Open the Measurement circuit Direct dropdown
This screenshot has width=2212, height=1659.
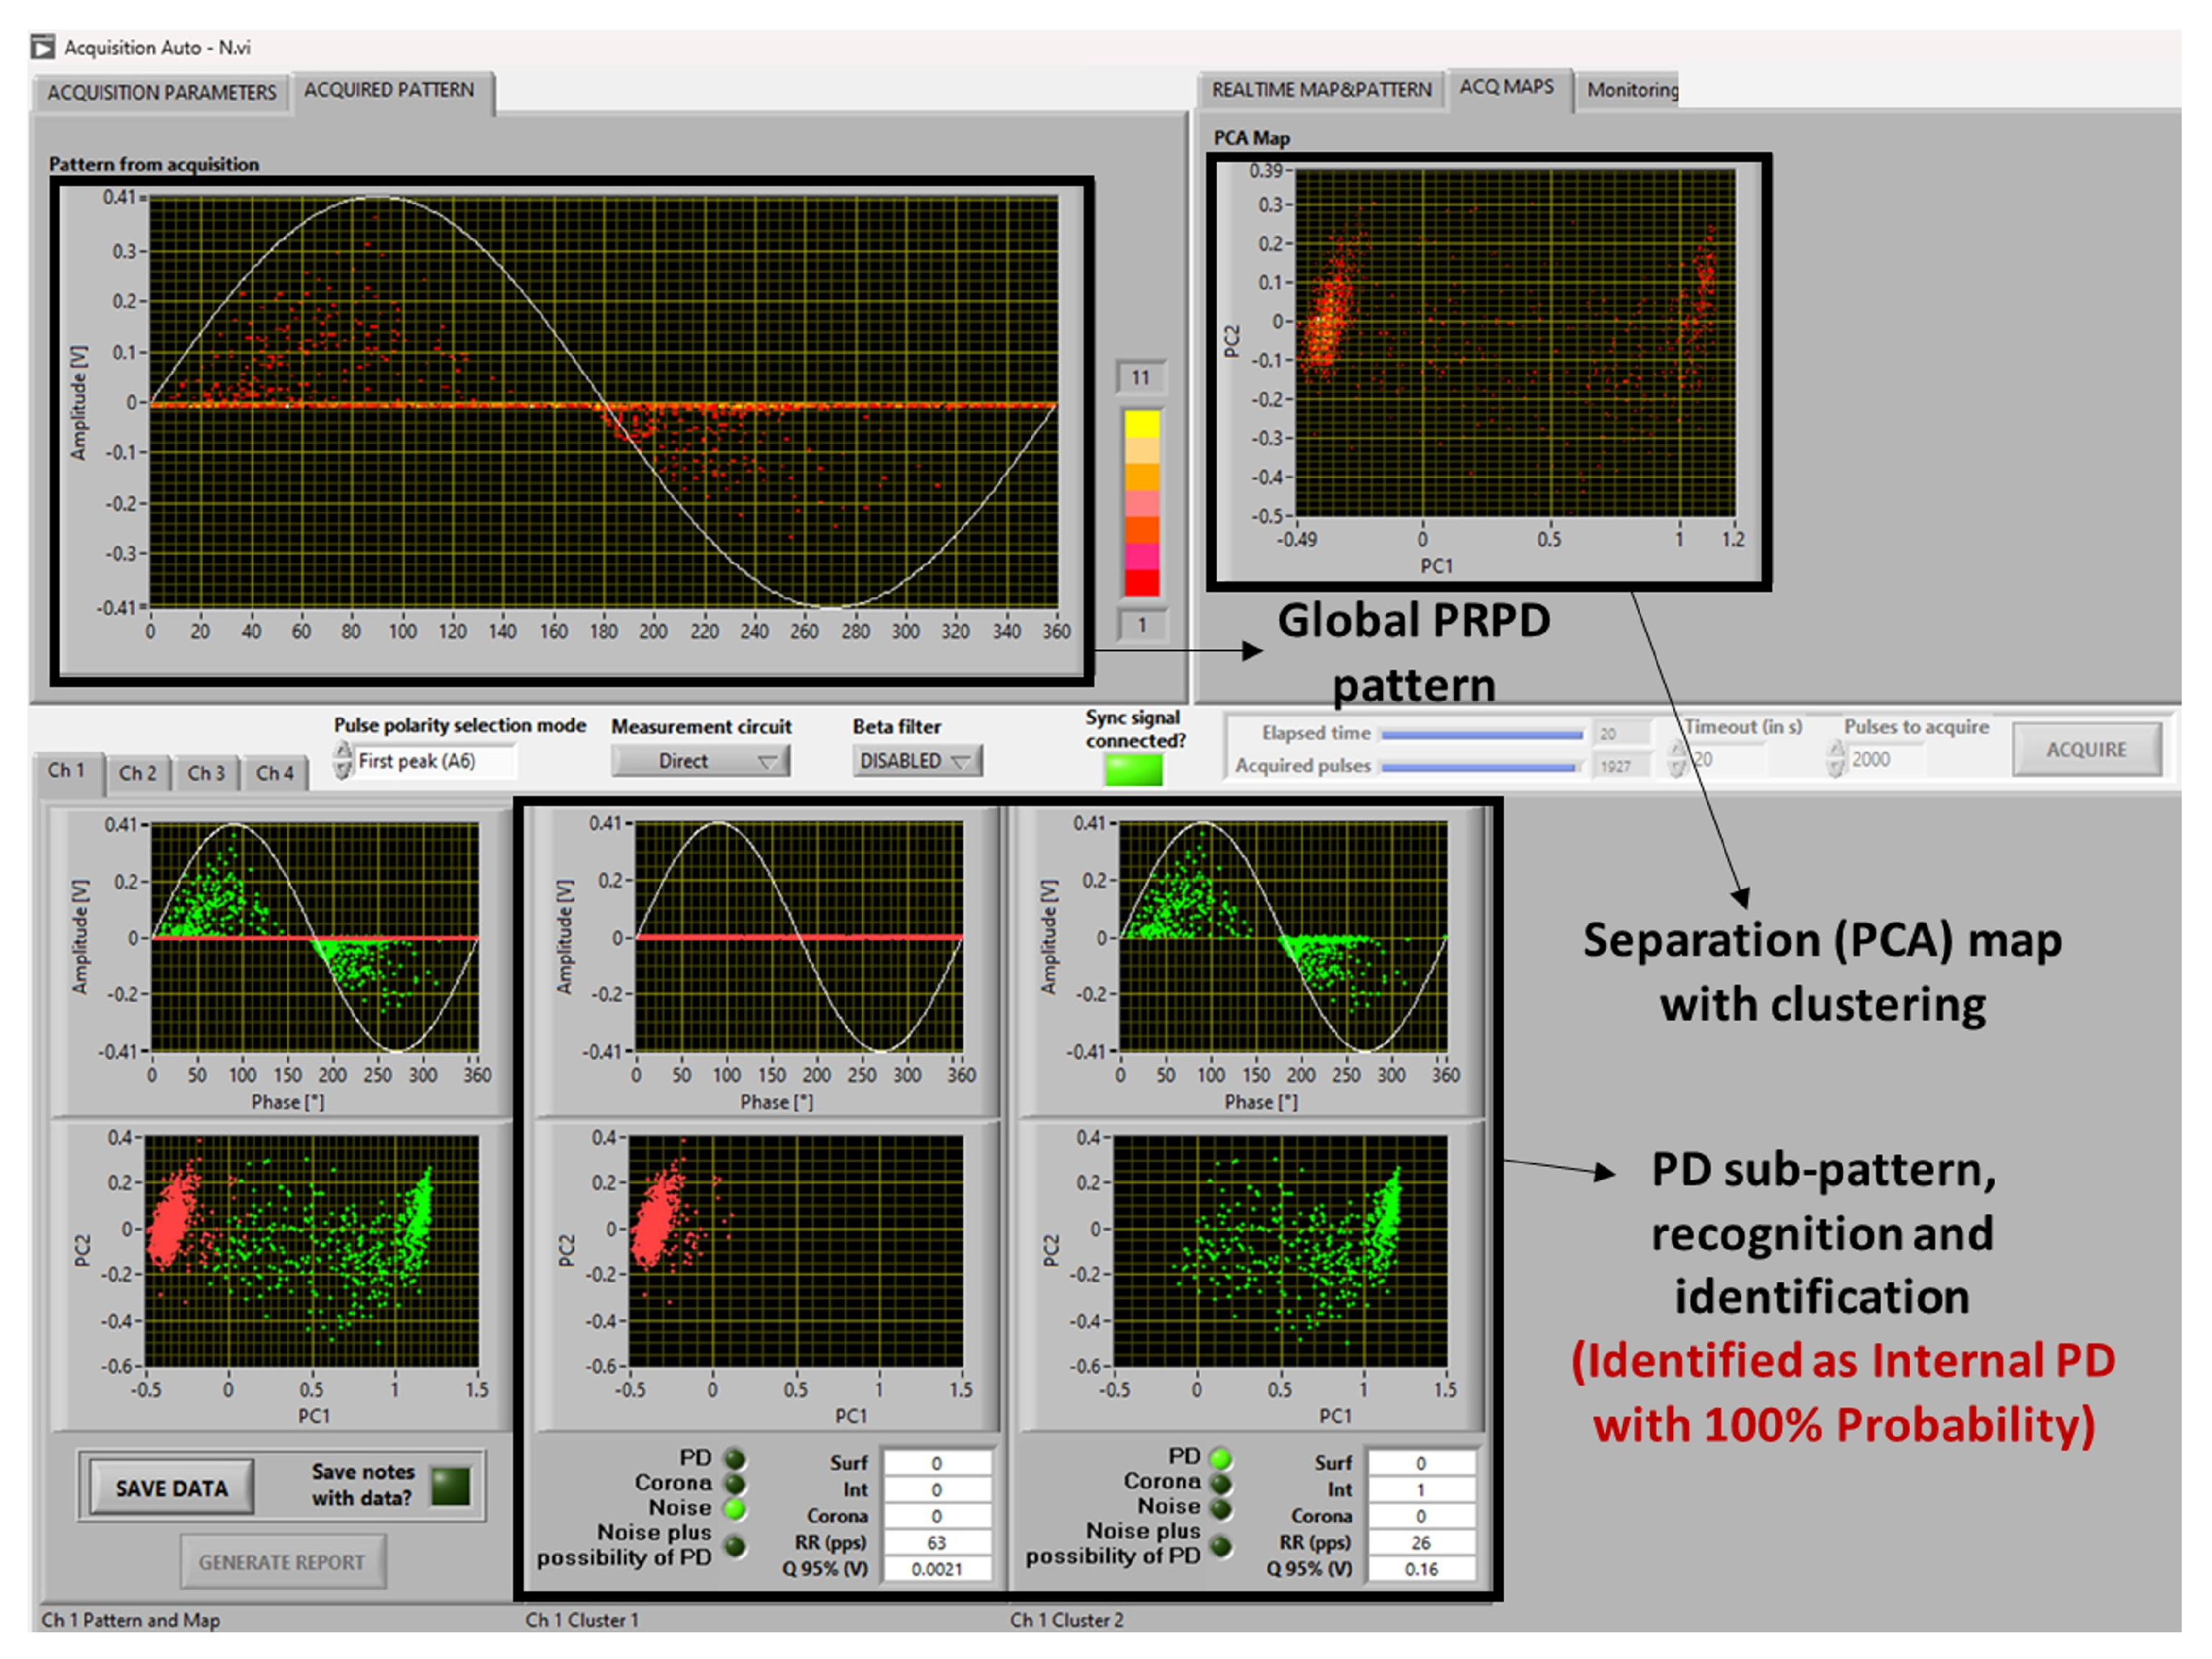pos(700,761)
